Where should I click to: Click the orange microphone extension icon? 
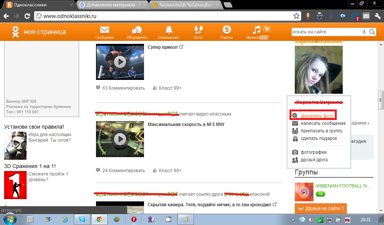[x=308, y=16]
